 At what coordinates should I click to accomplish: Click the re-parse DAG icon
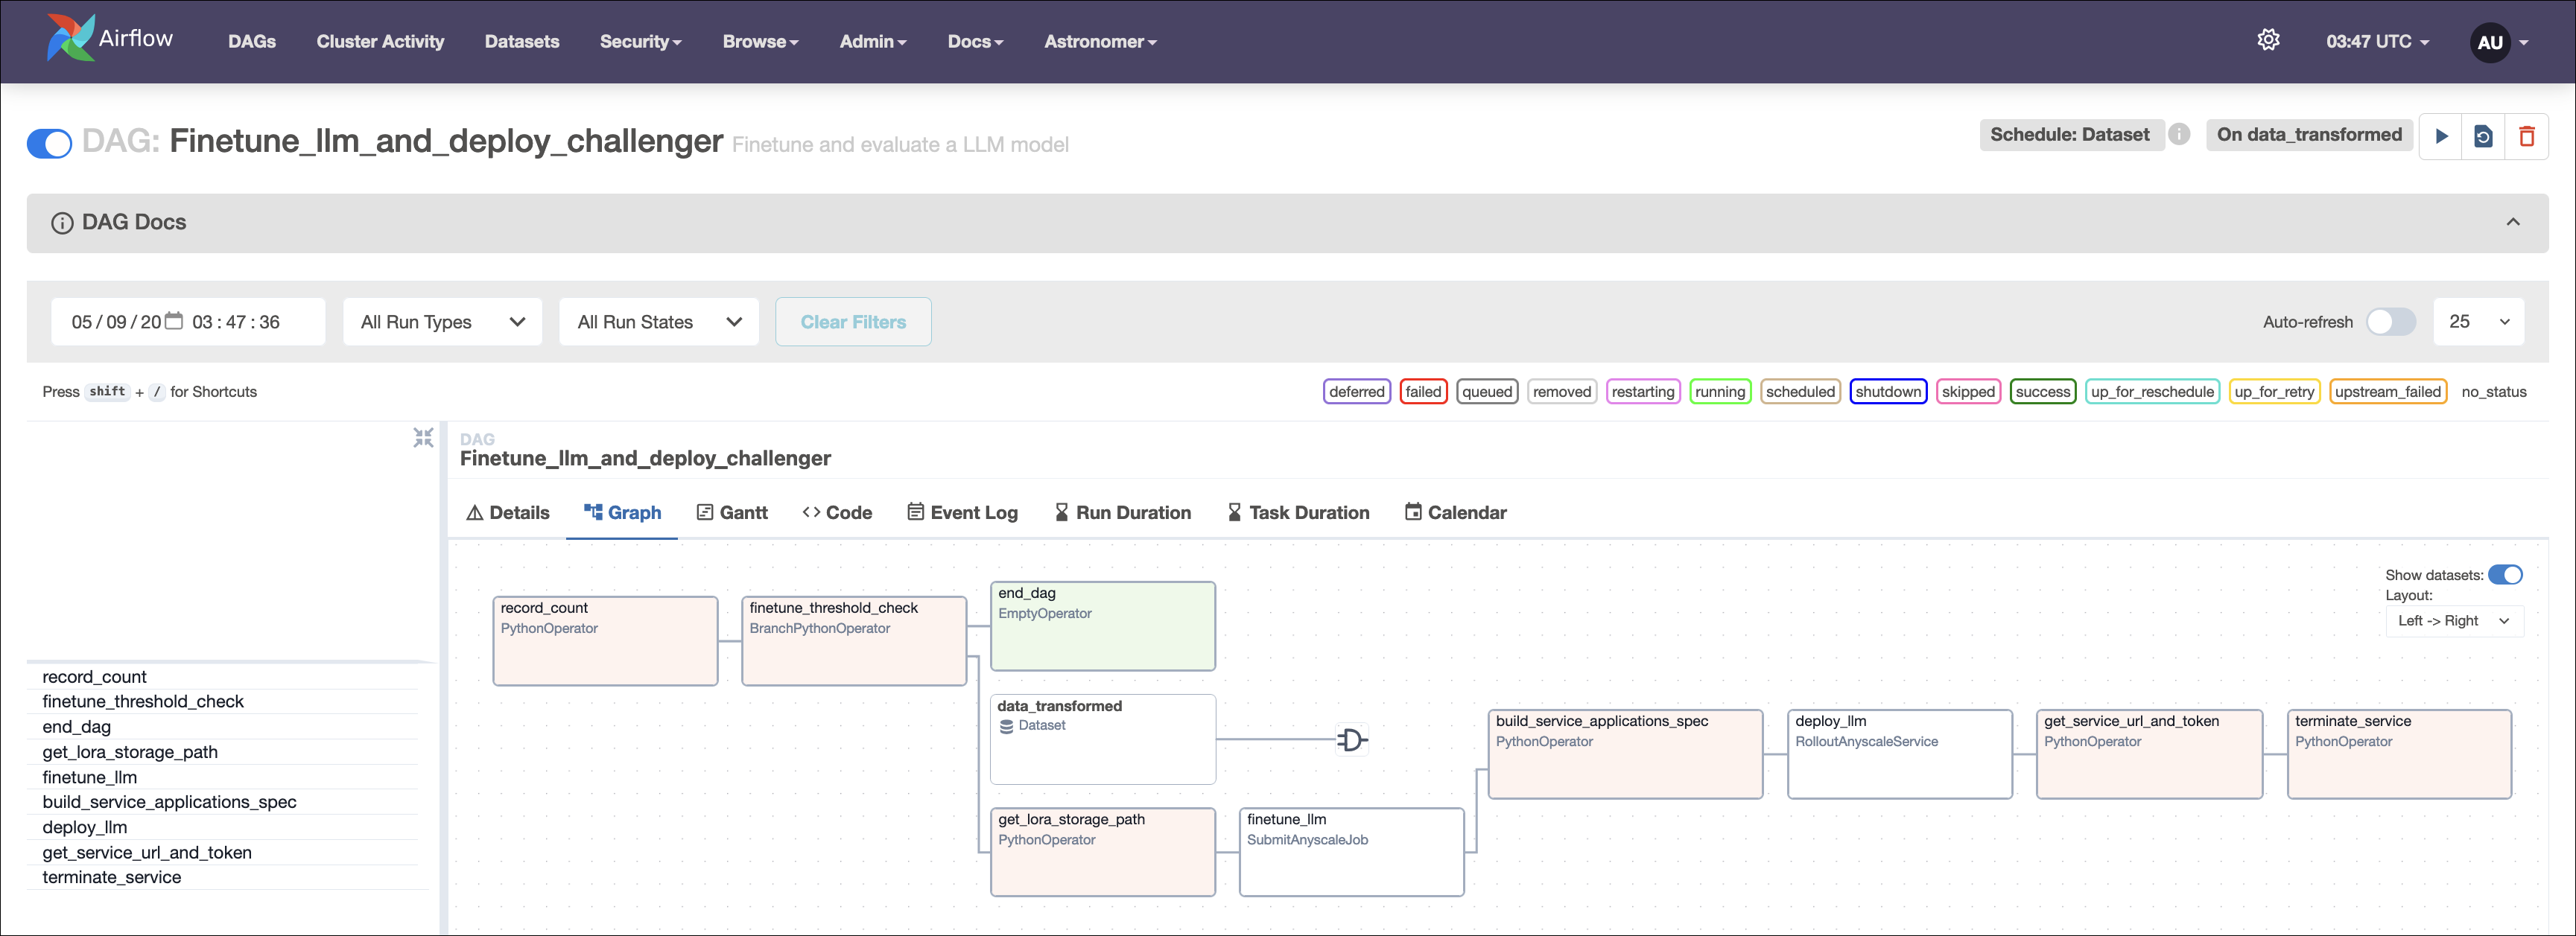(x=2484, y=136)
